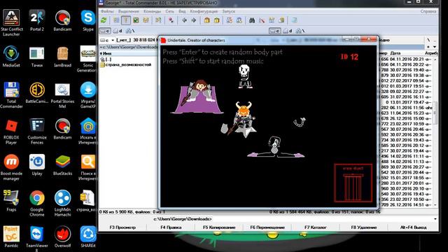Open BlueStacks desktop icon
This screenshot has height=252, width=448.
click(x=62, y=165)
